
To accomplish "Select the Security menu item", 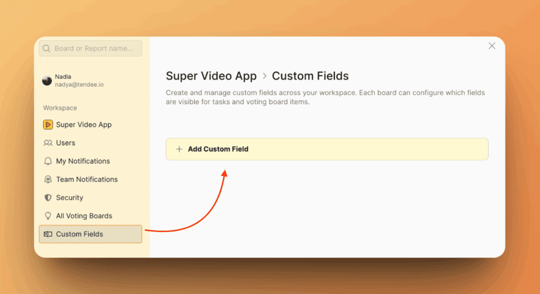I will pos(70,198).
